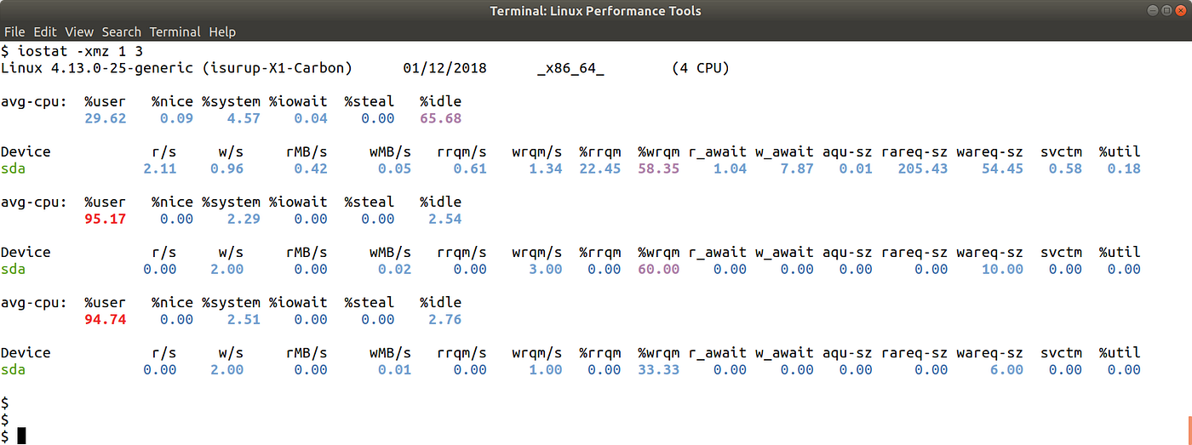Click the last sda device row label
Viewport: 1192px width, 445px height.
(x=13, y=369)
